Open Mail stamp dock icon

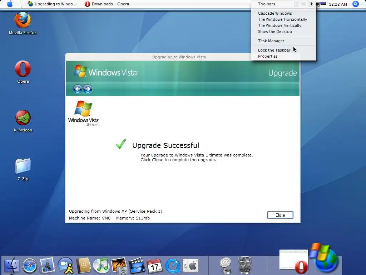tap(48, 265)
